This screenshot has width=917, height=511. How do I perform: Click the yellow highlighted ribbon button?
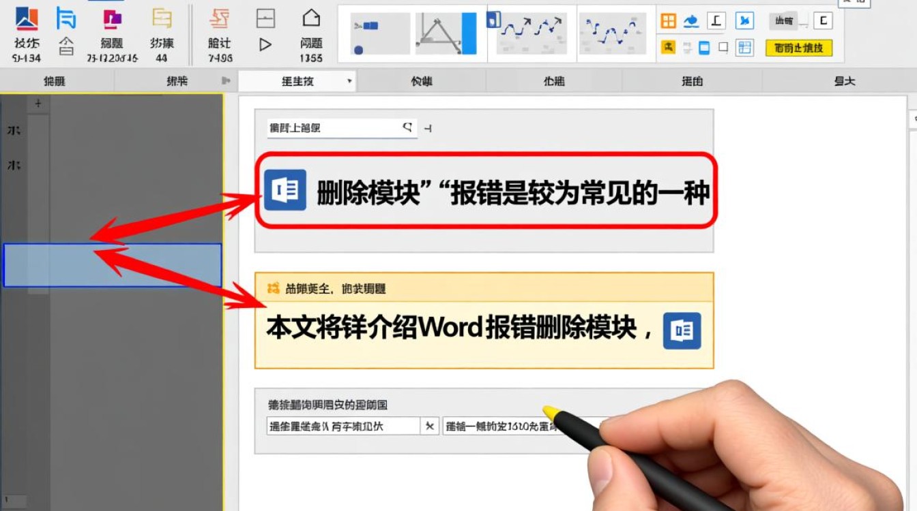(x=798, y=48)
